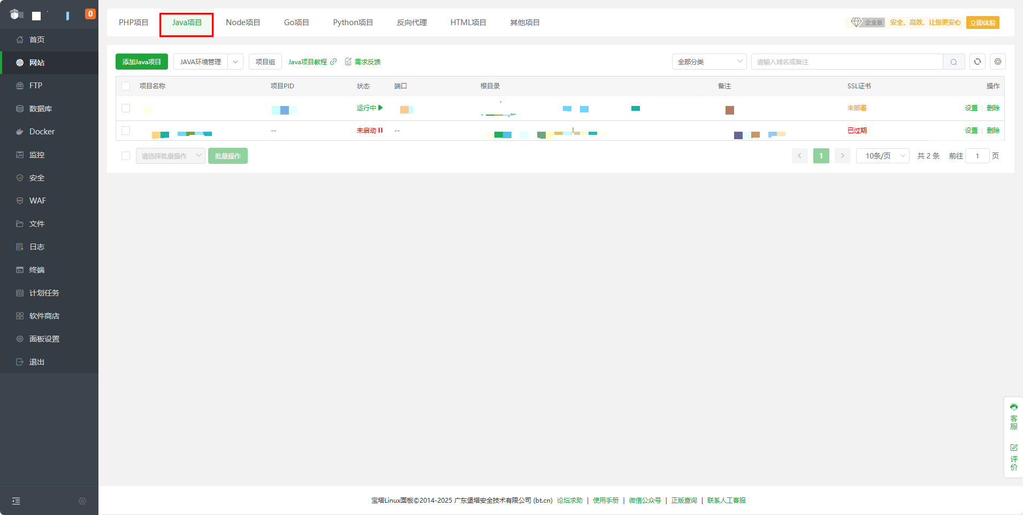
Task: Open the 10条/页 page size dropdown
Action: click(x=882, y=156)
